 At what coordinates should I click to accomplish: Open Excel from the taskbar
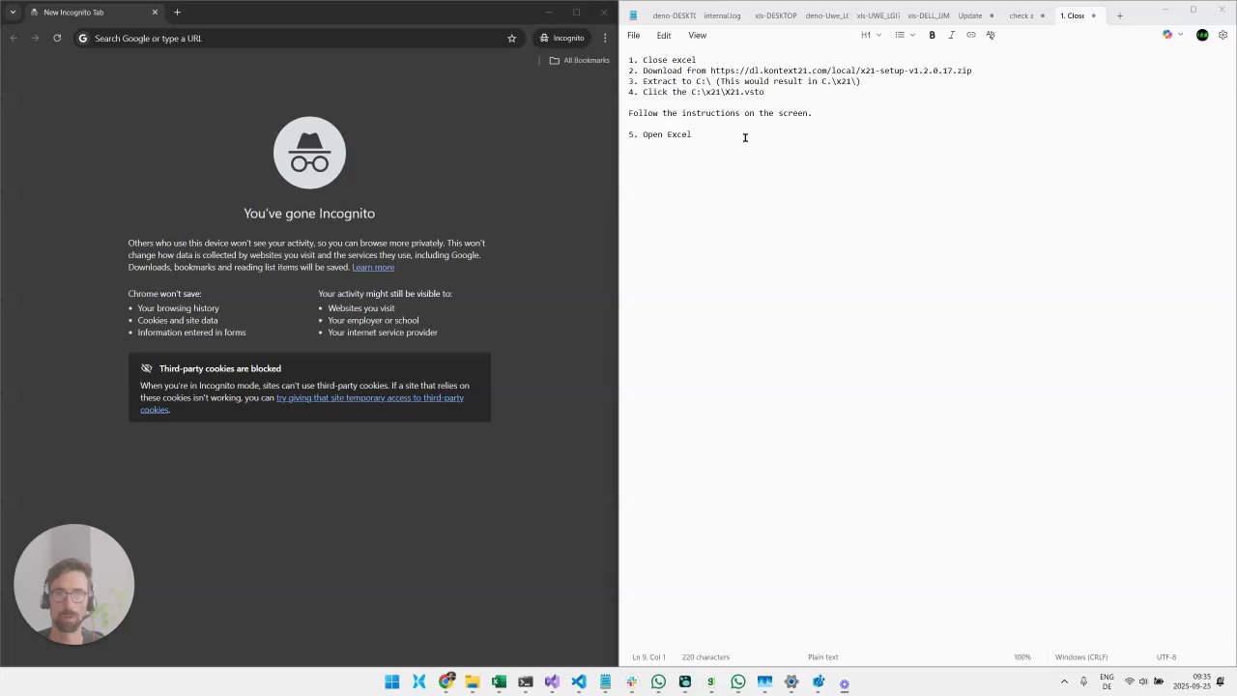point(499,682)
